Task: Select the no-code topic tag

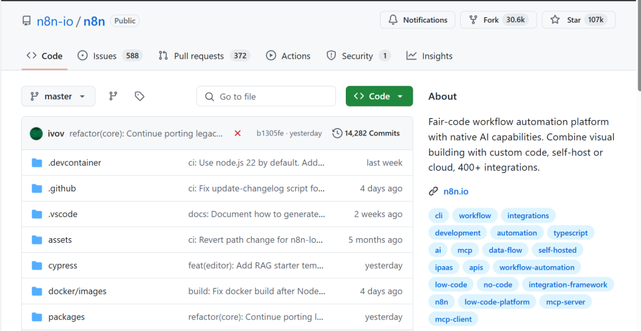Action: click(x=497, y=285)
